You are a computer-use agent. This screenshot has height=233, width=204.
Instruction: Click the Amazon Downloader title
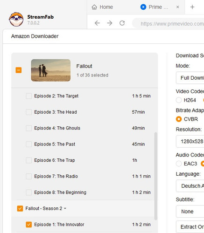[35, 36]
